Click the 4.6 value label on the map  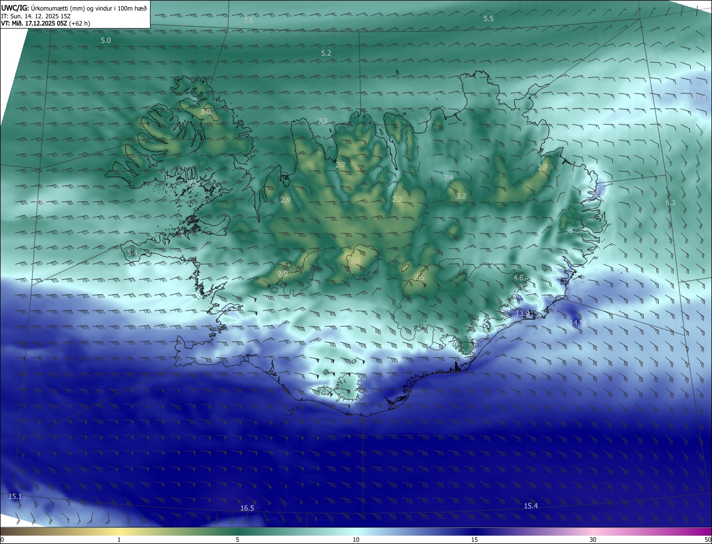tap(518, 277)
